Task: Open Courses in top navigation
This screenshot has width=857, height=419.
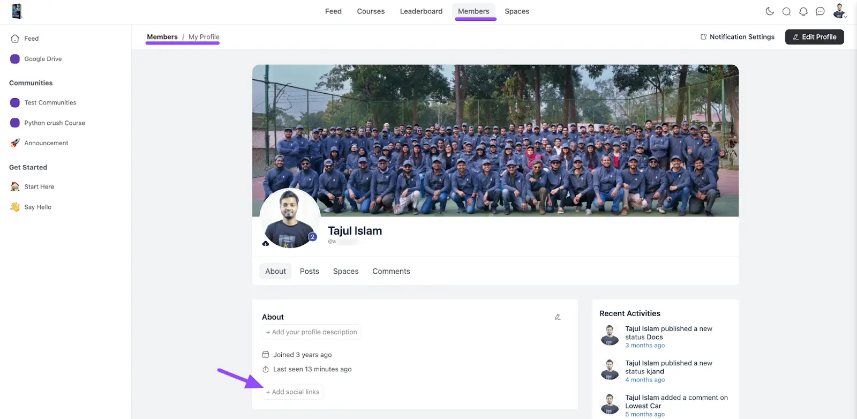Action: [x=371, y=11]
